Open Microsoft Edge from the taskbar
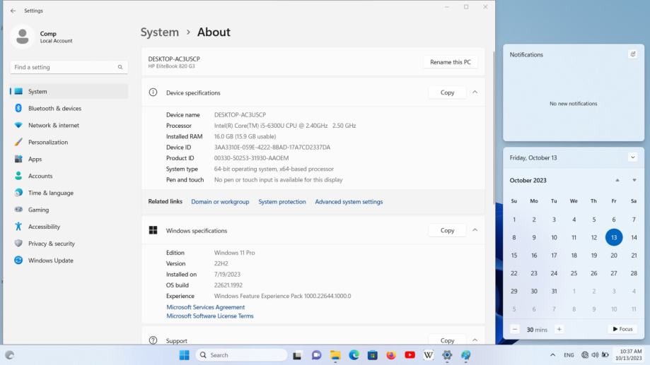 click(354, 355)
